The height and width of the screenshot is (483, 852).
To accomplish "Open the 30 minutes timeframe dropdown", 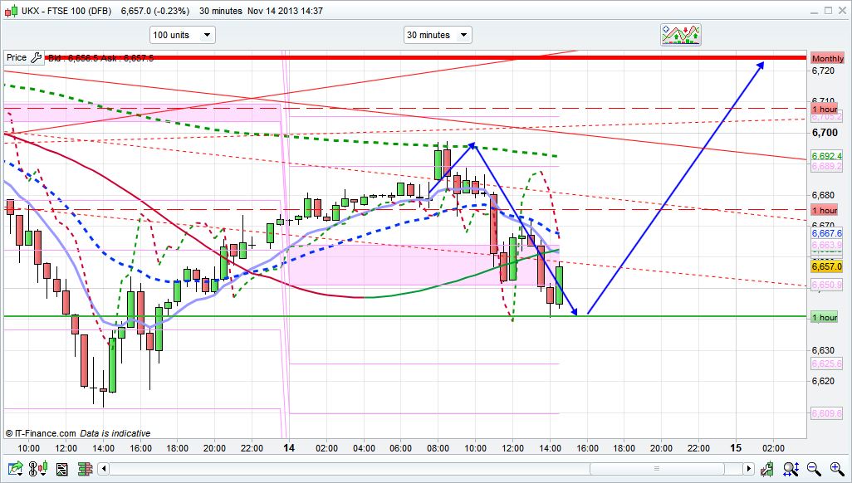I will click(437, 35).
